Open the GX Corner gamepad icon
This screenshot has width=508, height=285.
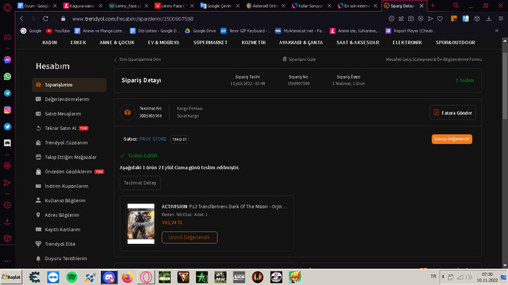[x=7, y=37]
